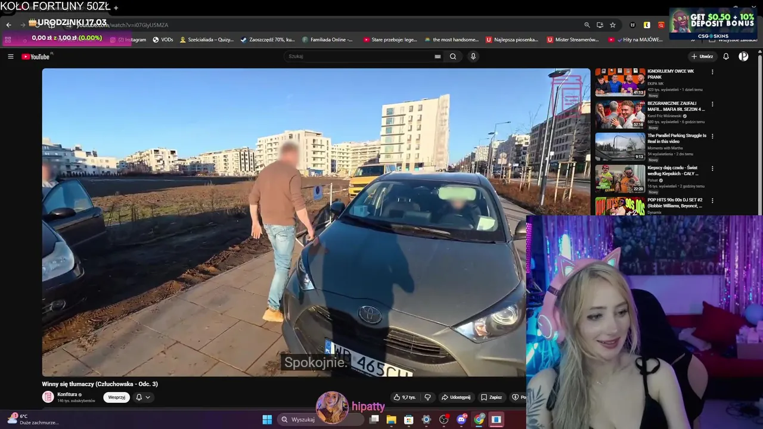Open YouTube notifications bell in header
Viewport: 763px width, 429px height.
[726, 57]
